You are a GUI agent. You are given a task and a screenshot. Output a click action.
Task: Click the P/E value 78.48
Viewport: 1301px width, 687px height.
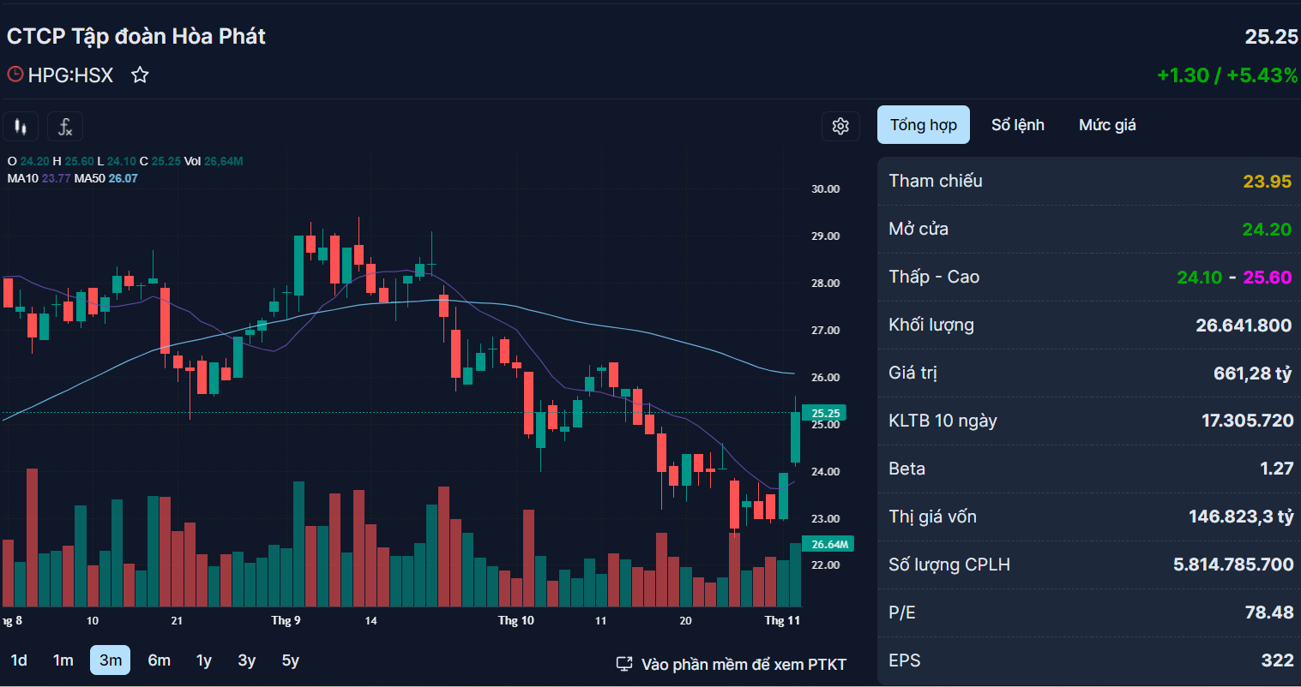click(x=1269, y=612)
